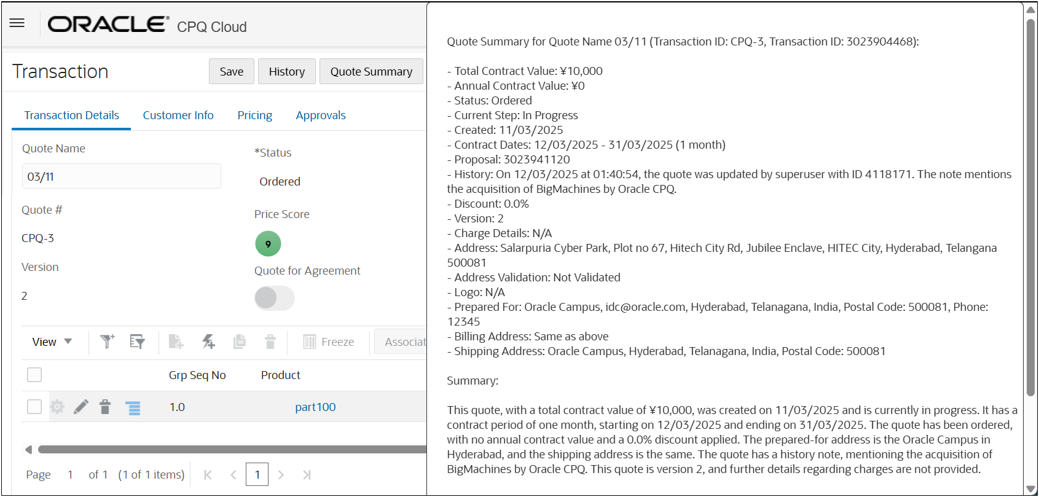This screenshot has height=497, width=1039.
Task: Click the Quote Summary button
Action: tap(372, 71)
